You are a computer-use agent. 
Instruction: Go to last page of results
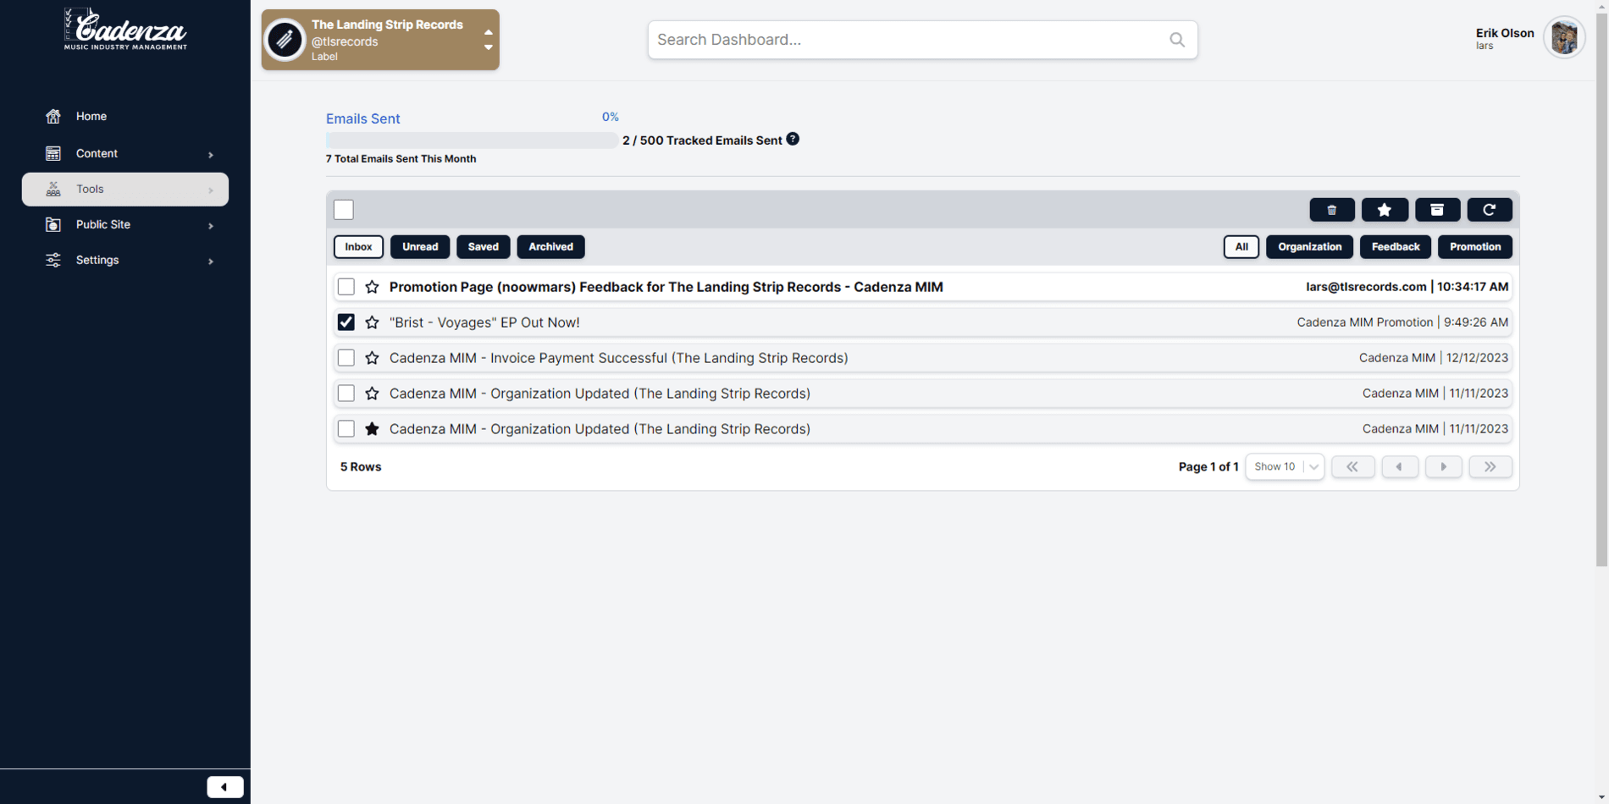1490,466
